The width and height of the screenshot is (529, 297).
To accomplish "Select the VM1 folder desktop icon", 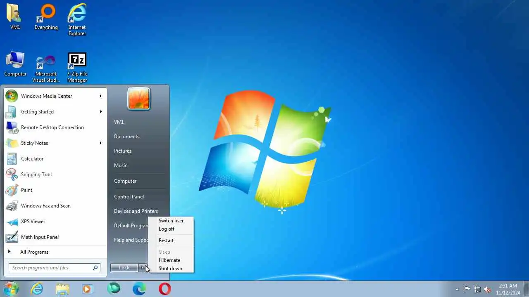I will (15, 17).
